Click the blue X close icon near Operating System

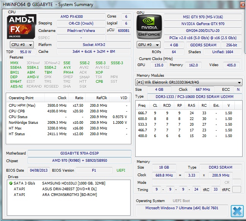pyautogui.click(x=237, y=211)
